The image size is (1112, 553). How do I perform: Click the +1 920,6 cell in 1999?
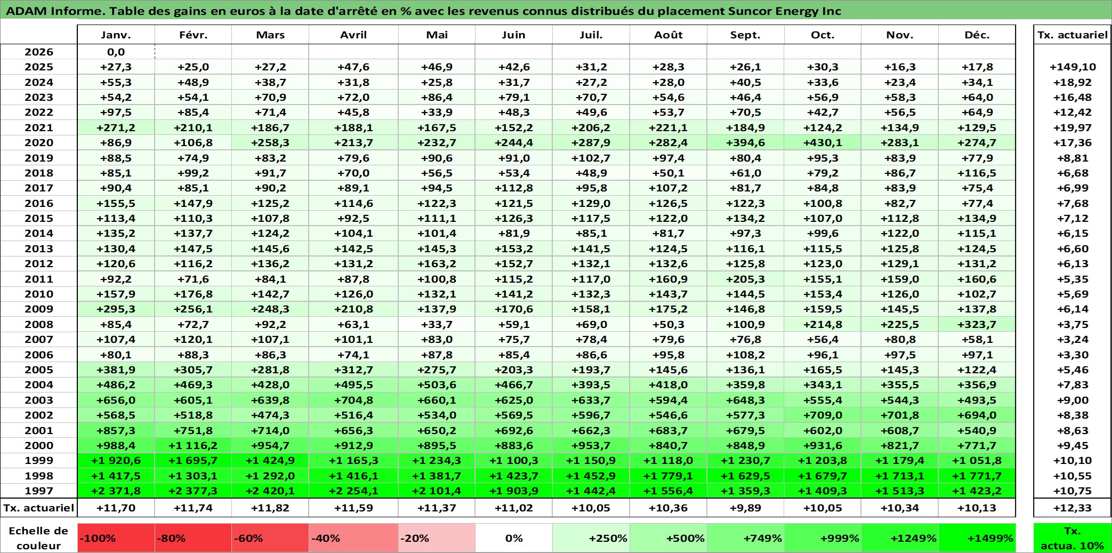click(x=116, y=460)
